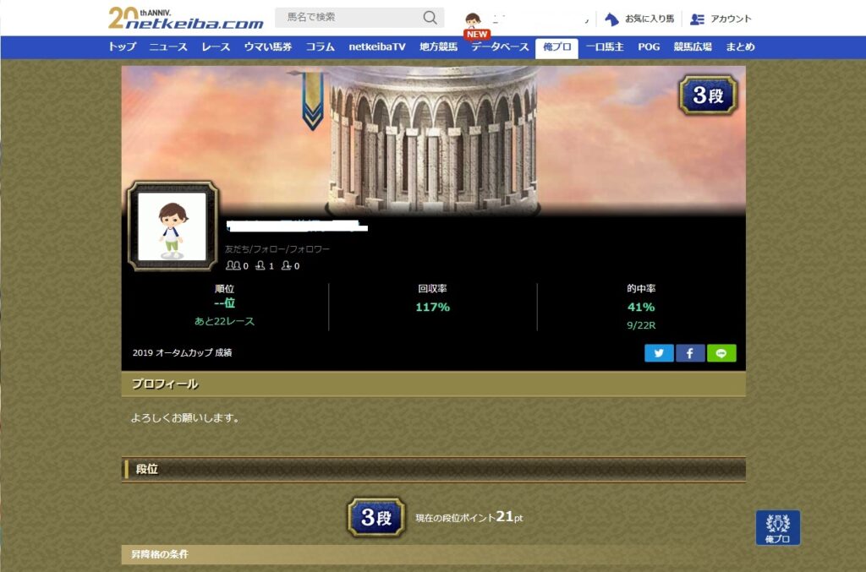Share profile via Twitter icon

pyautogui.click(x=659, y=353)
